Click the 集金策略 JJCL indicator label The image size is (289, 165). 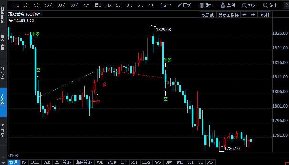tap(22, 21)
